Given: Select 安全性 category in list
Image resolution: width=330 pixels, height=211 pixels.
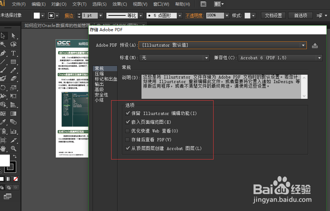Looking at the screenshot, I should 101,95.
